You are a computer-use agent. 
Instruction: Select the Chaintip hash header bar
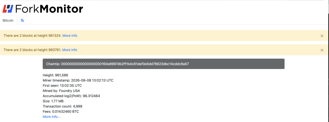pyautogui.click(x=164, y=64)
